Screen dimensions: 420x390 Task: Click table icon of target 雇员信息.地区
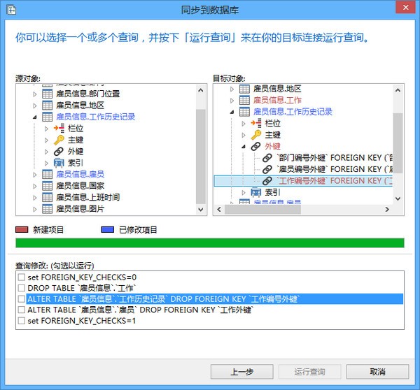[244, 89]
